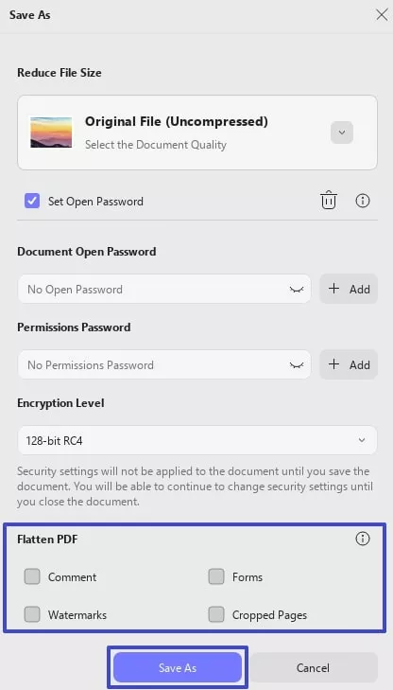Show Document Open Password via eye icon
This screenshot has height=690, width=393.
pos(297,290)
